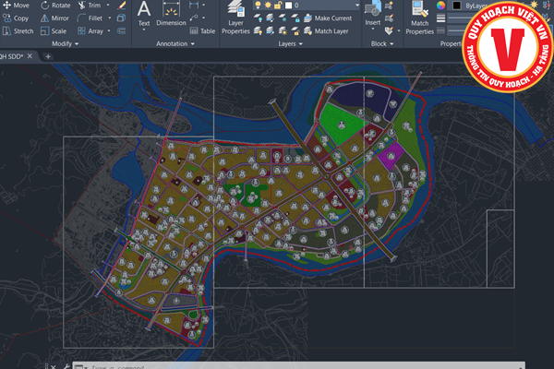Select the Move tool
This screenshot has width=554, height=369.
pos(15,6)
